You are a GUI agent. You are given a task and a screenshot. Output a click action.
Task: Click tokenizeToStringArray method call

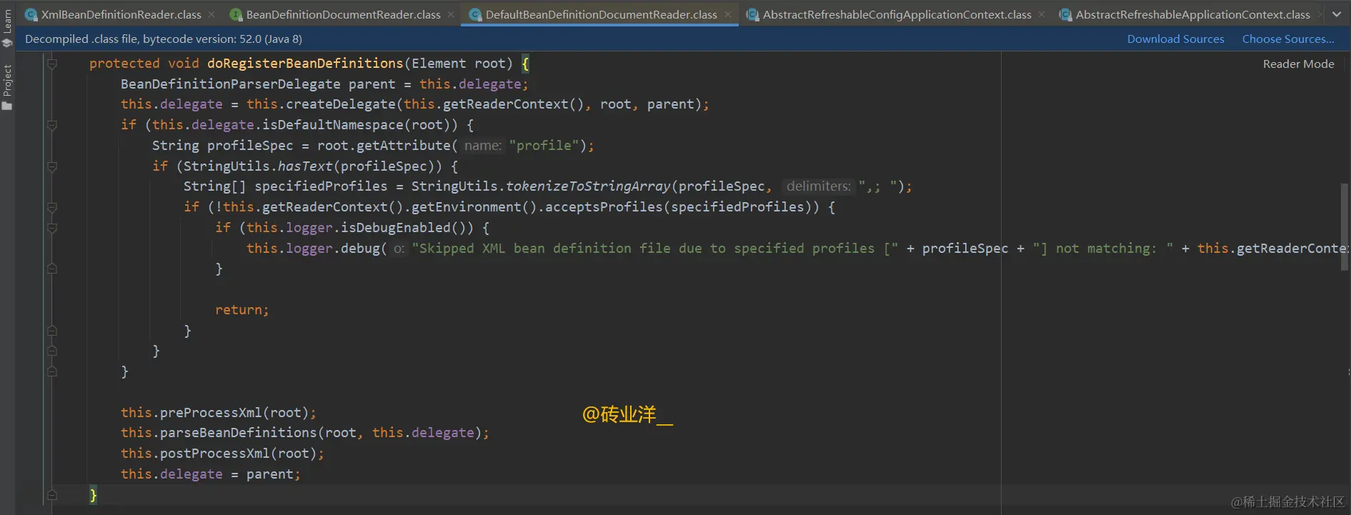point(588,186)
